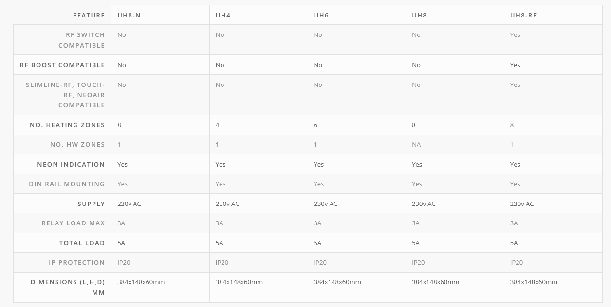Click the Total Load row label
This screenshot has height=307, width=611.
click(82, 243)
